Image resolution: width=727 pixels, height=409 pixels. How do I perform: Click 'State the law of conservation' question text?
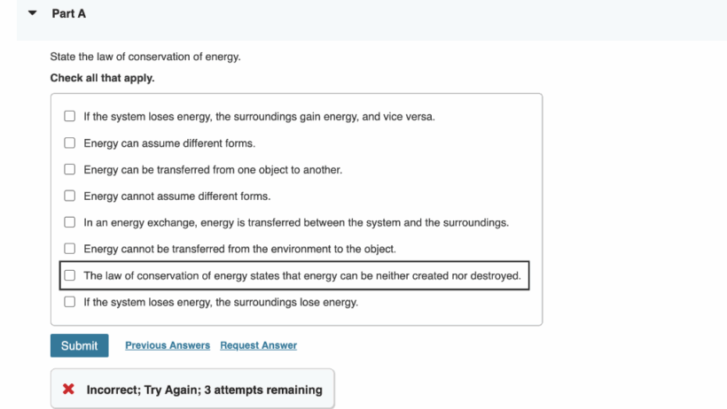pos(145,57)
